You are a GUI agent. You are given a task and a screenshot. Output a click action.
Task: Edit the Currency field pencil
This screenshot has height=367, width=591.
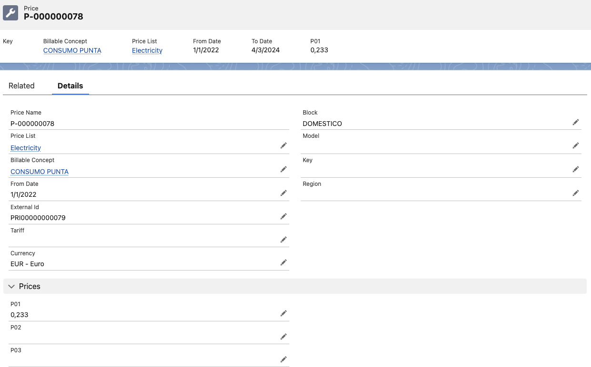click(x=284, y=262)
